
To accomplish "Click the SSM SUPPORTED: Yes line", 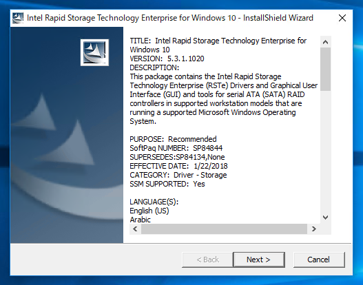I will 167,184.
